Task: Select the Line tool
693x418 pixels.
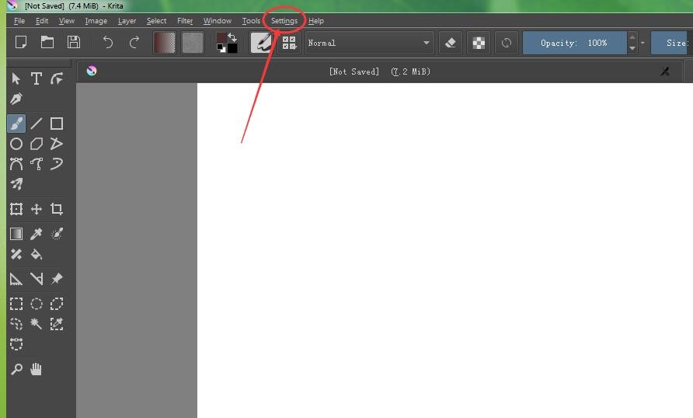Action: click(x=37, y=124)
